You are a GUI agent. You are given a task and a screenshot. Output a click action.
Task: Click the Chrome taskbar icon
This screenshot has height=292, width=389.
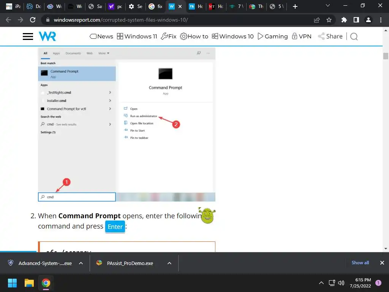coord(46,283)
